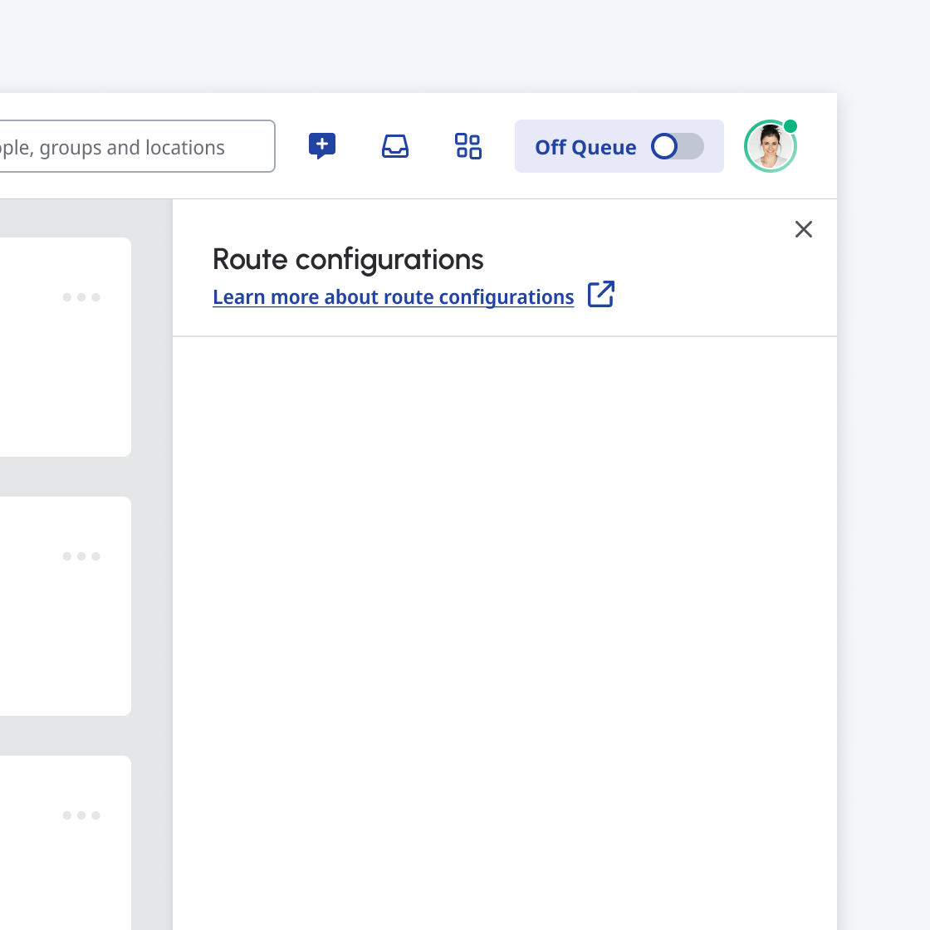This screenshot has width=930, height=930.
Task: Open the third card's more options ellipsis
Action: pos(81,815)
